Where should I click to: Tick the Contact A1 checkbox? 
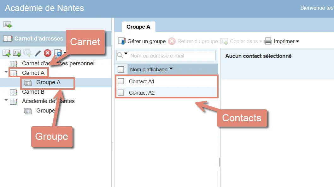click(121, 81)
